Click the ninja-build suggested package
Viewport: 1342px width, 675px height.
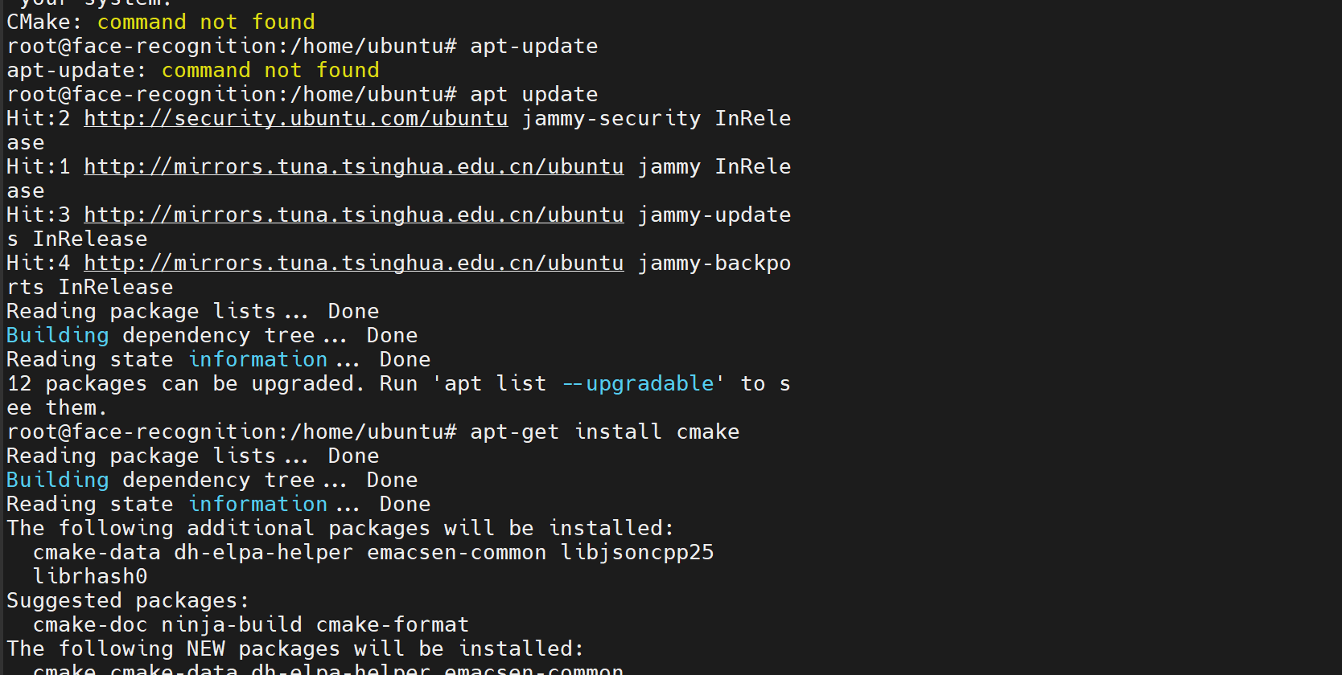click(231, 625)
